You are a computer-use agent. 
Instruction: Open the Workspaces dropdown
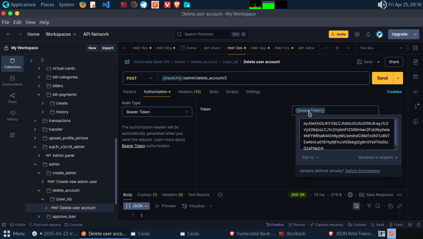point(61,34)
